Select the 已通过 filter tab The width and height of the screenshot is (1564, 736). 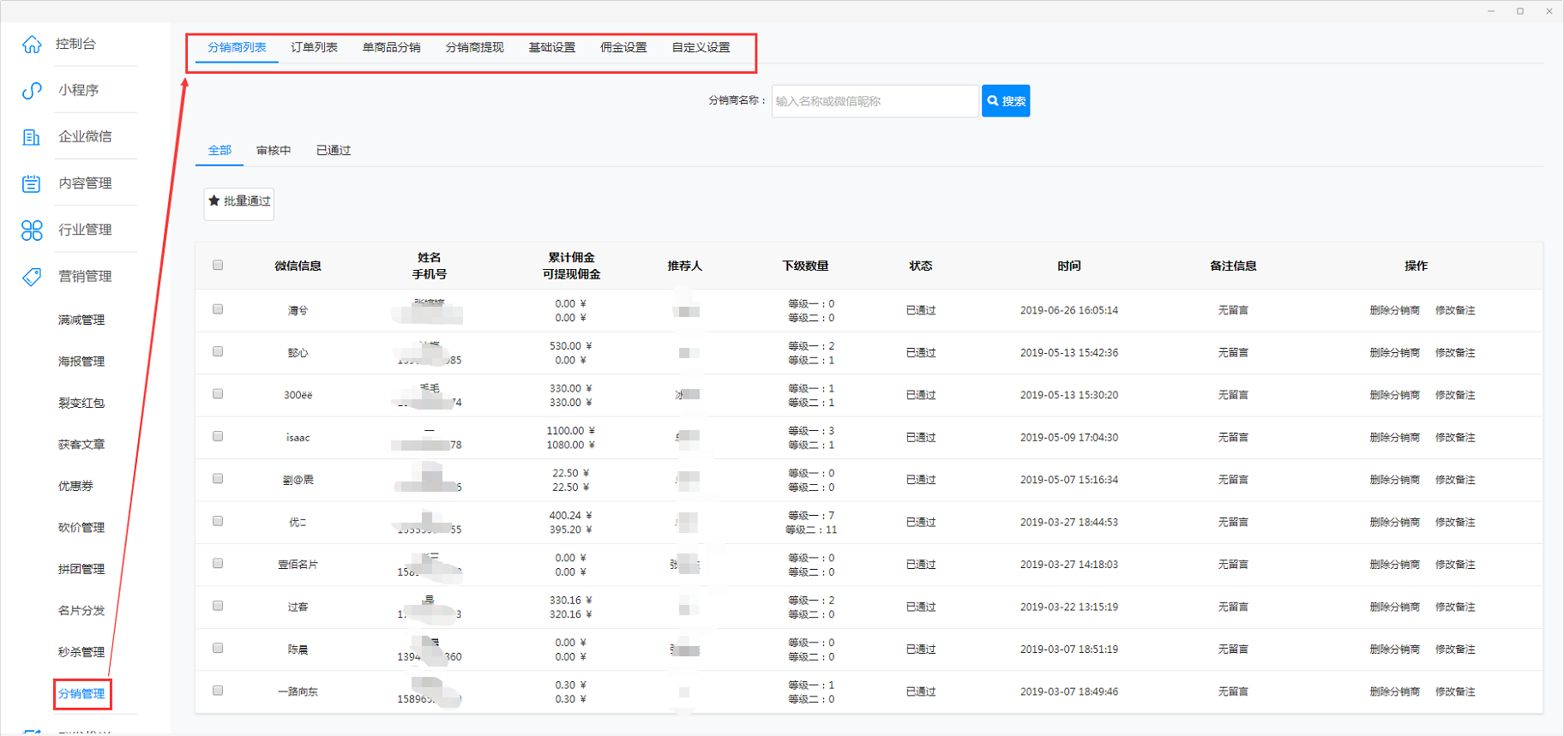(x=334, y=150)
